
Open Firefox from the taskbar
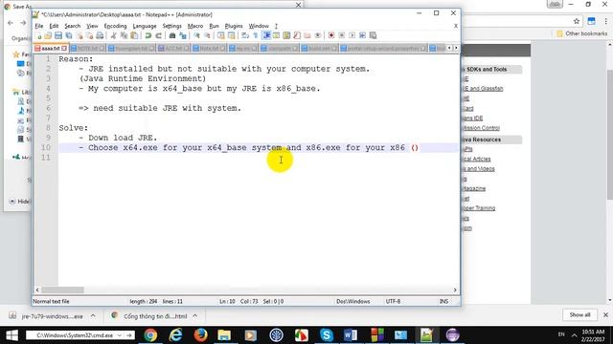200,335
